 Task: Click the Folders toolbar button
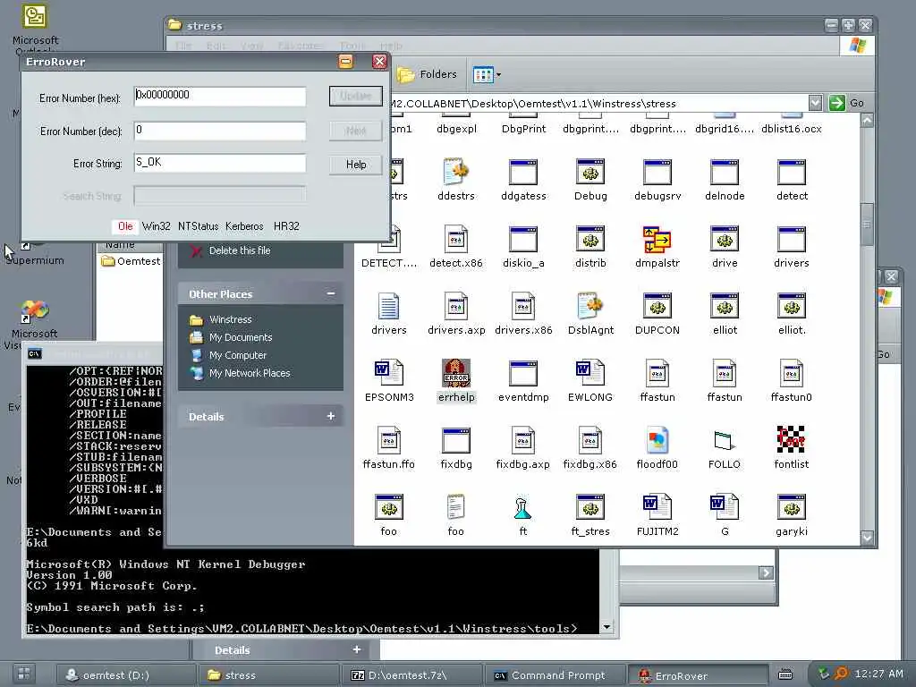[427, 74]
